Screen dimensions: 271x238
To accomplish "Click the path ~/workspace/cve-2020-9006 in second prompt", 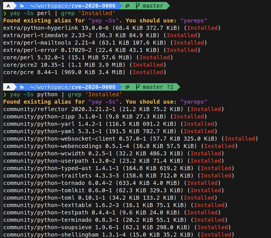I will pos(73,87).
